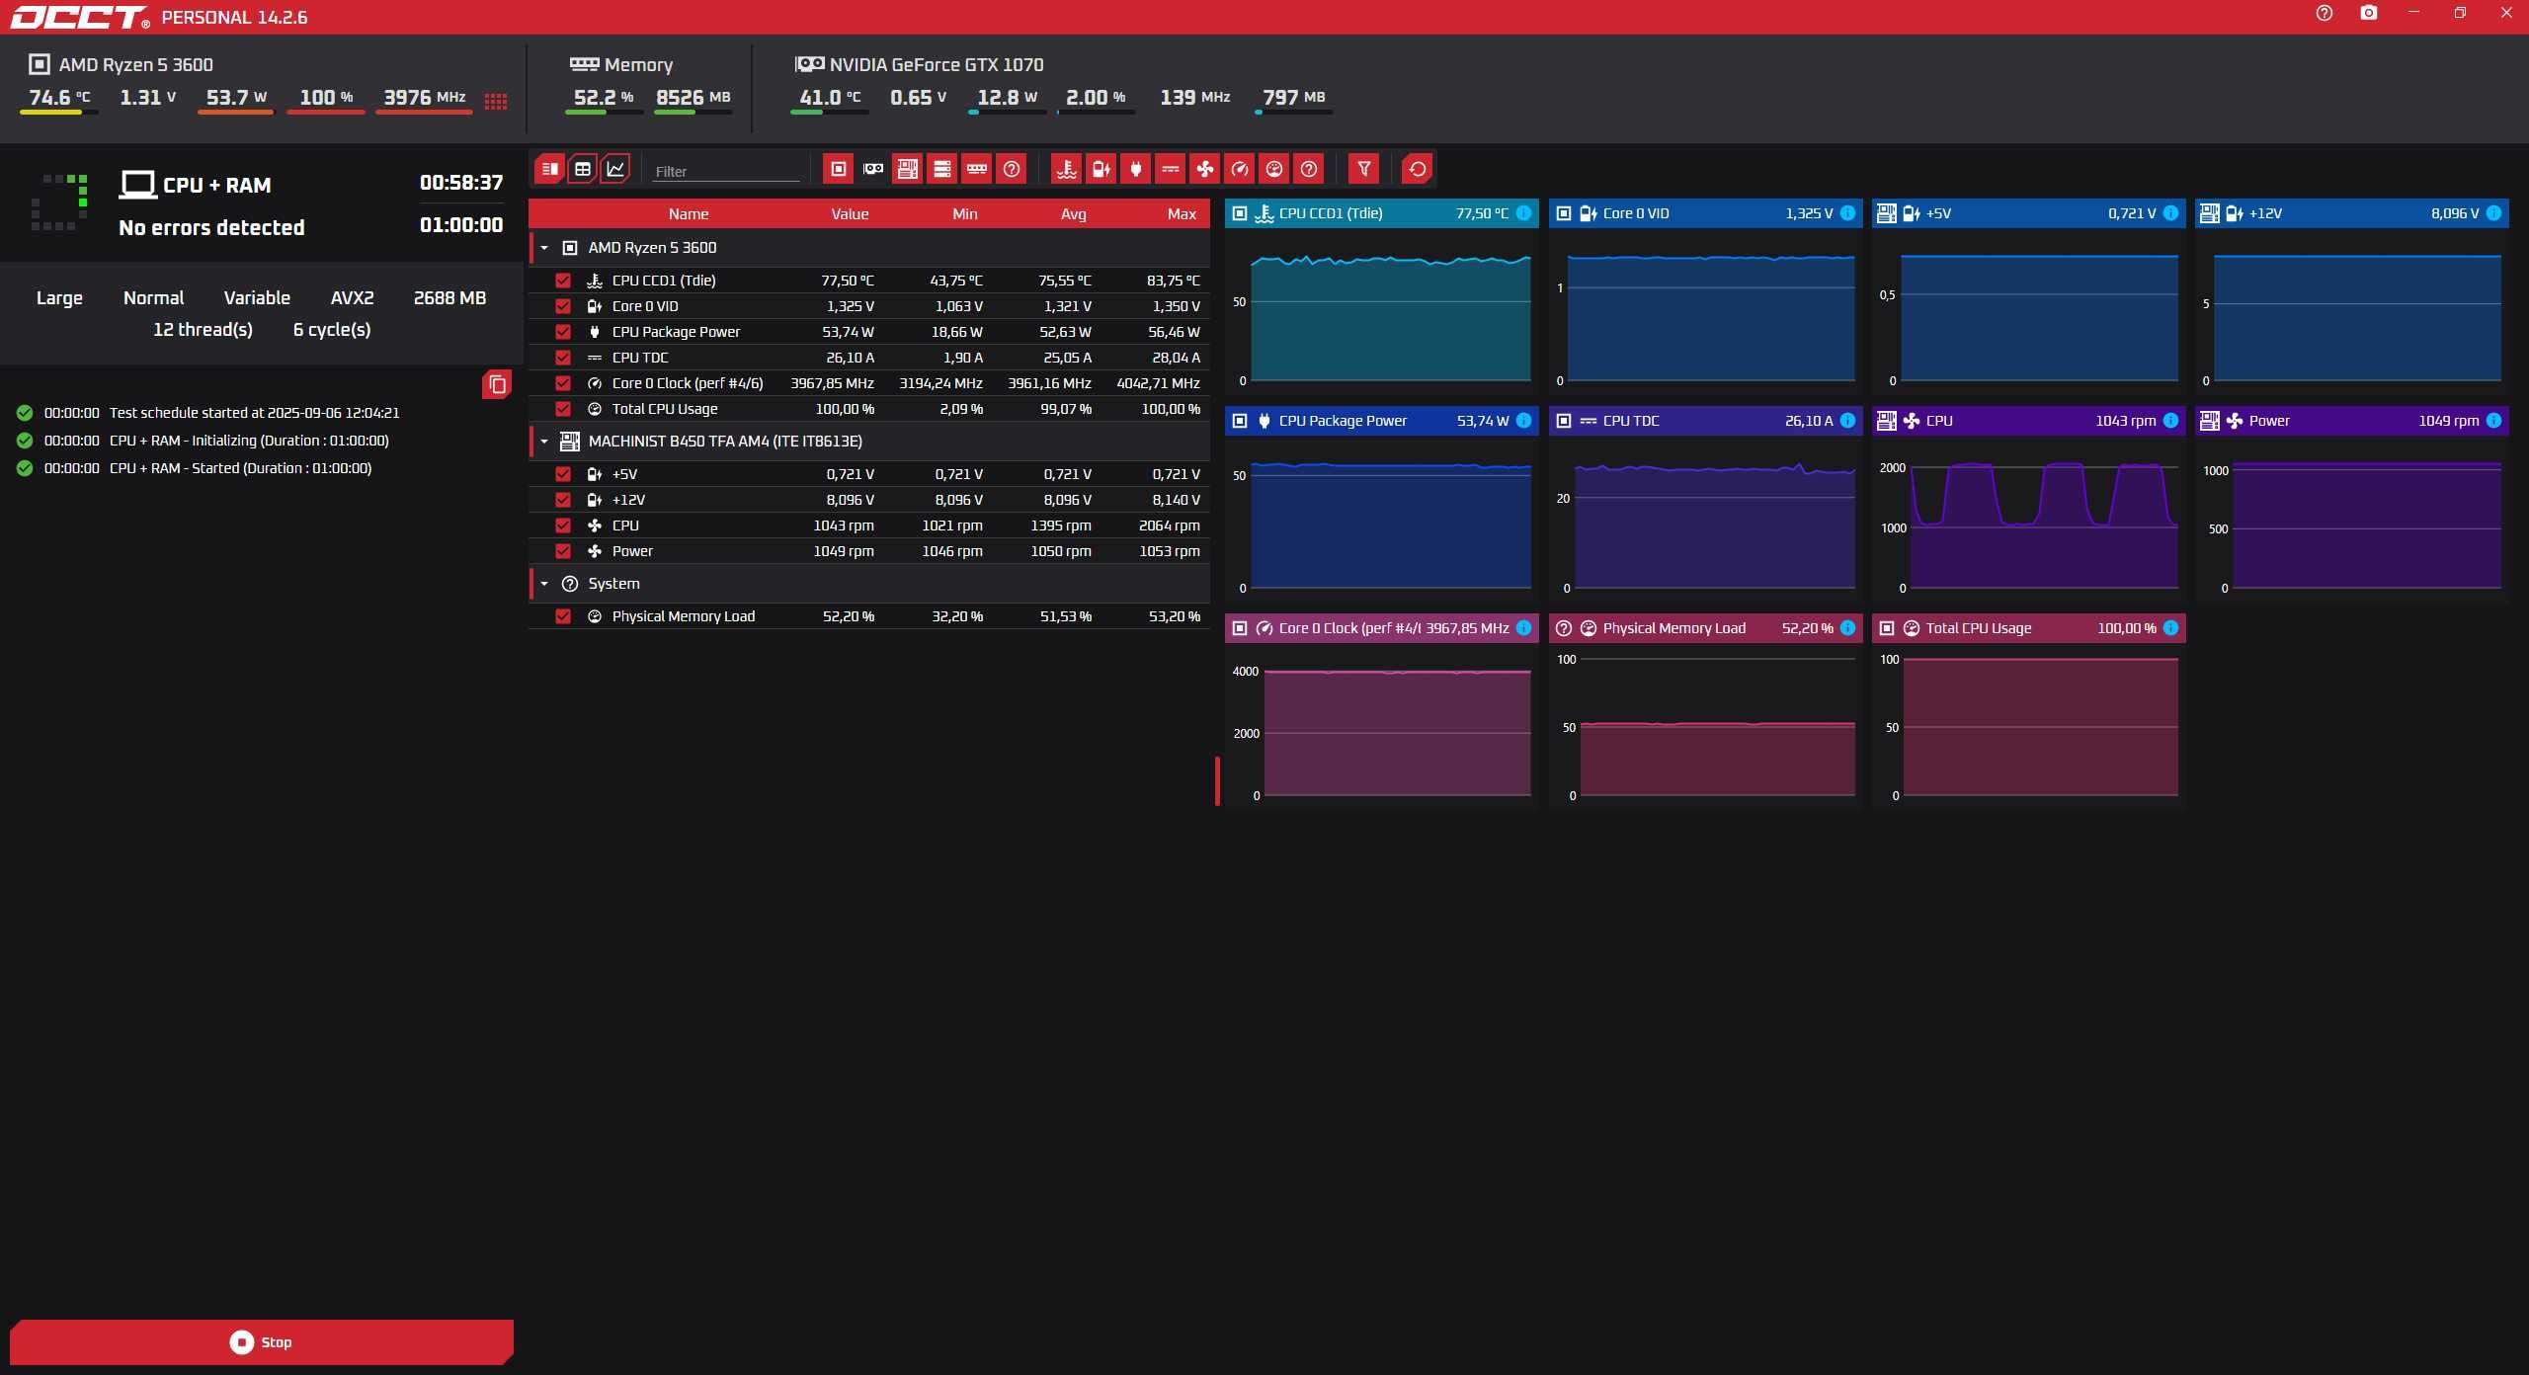This screenshot has width=2529, height=1375.
Task: Click the Physical Memory Load graph header
Action: pyautogui.click(x=1705, y=628)
